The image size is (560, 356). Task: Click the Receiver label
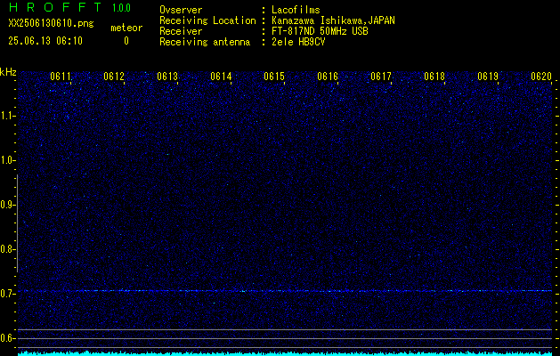pos(181,31)
